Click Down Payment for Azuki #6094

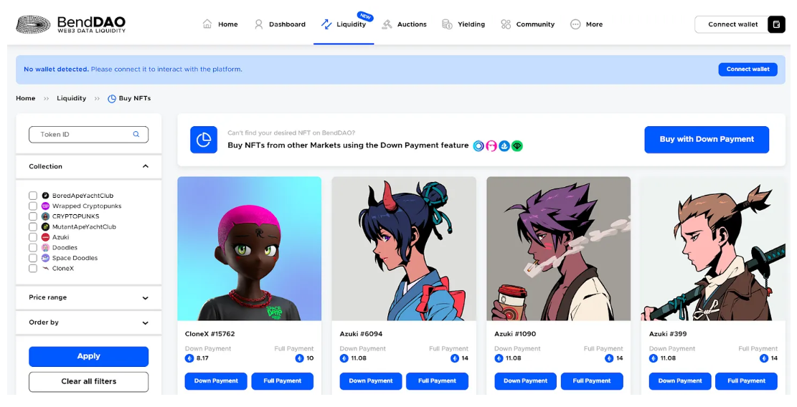point(371,381)
